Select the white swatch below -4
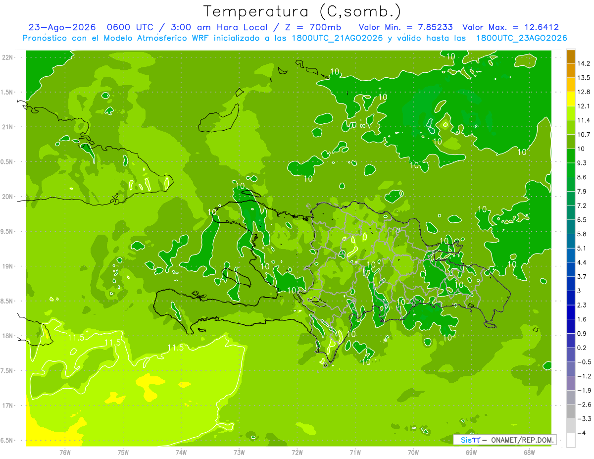This screenshot has width=594, height=459. tap(571, 440)
